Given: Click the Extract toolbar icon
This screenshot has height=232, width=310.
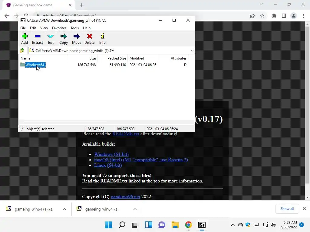Looking at the screenshot, I should (x=37, y=39).
